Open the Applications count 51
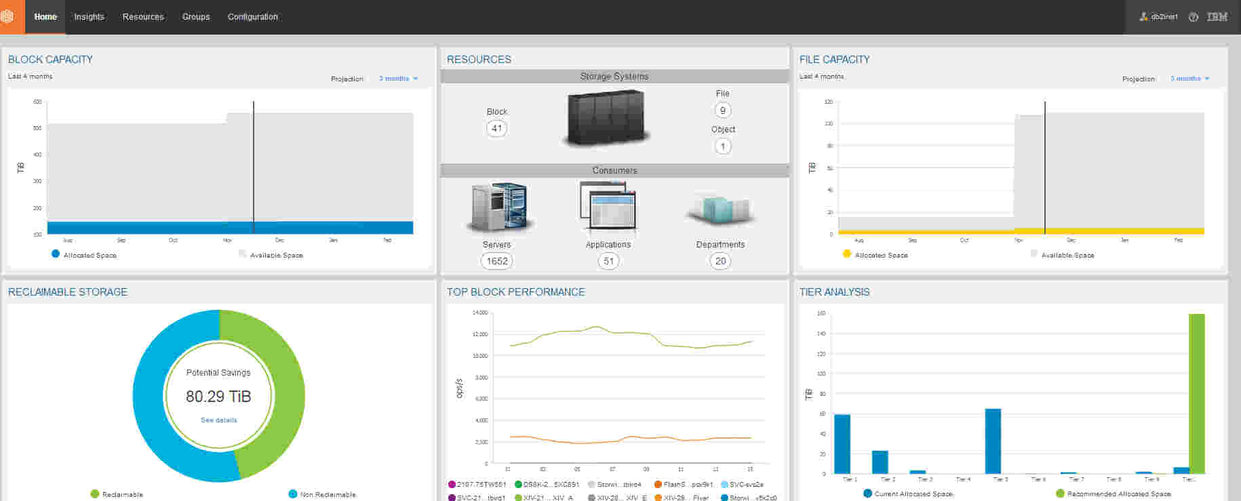This screenshot has width=1241, height=501. pyautogui.click(x=608, y=261)
